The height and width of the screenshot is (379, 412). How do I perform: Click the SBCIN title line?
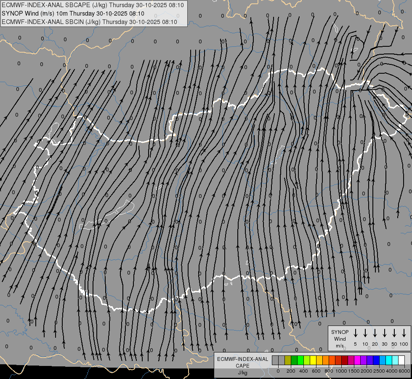tap(89, 22)
